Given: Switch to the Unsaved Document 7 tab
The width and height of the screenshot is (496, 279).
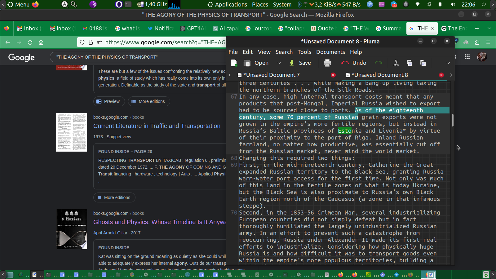Looking at the screenshot, I should click(x=271, y=75).
